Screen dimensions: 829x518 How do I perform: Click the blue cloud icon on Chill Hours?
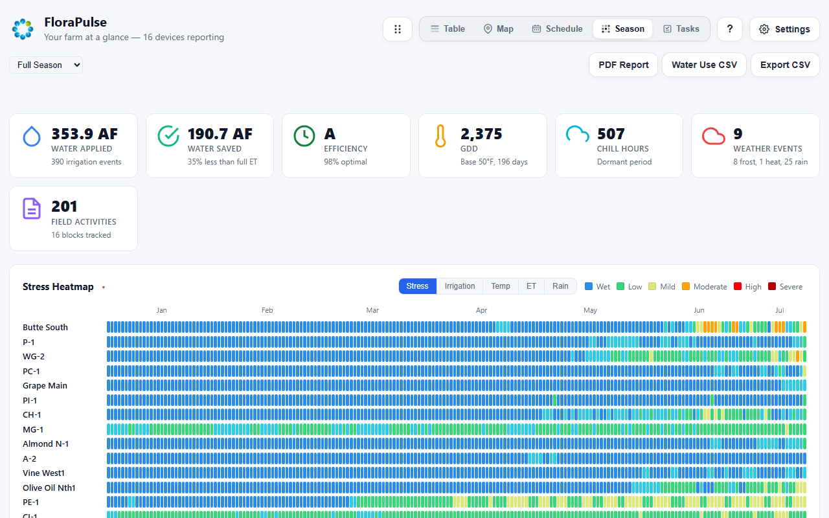pos(578,135)
